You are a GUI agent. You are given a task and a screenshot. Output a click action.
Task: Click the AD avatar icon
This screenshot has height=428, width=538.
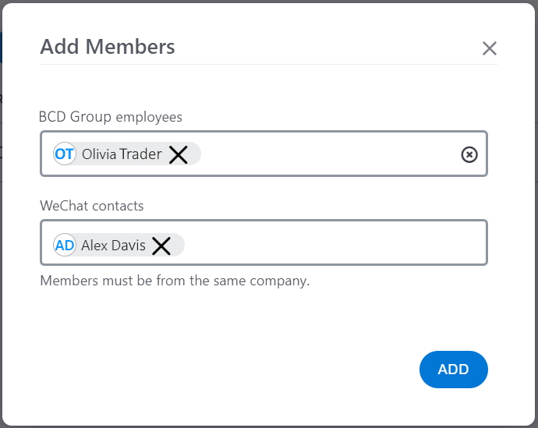click(65, 246)
